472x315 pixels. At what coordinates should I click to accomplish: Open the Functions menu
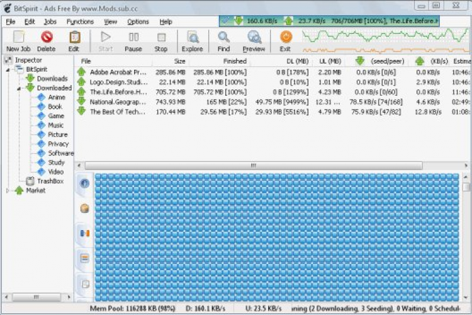80,21
